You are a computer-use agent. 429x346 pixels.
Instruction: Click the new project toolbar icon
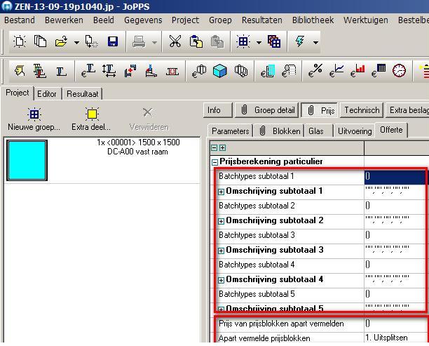[20, 41]
